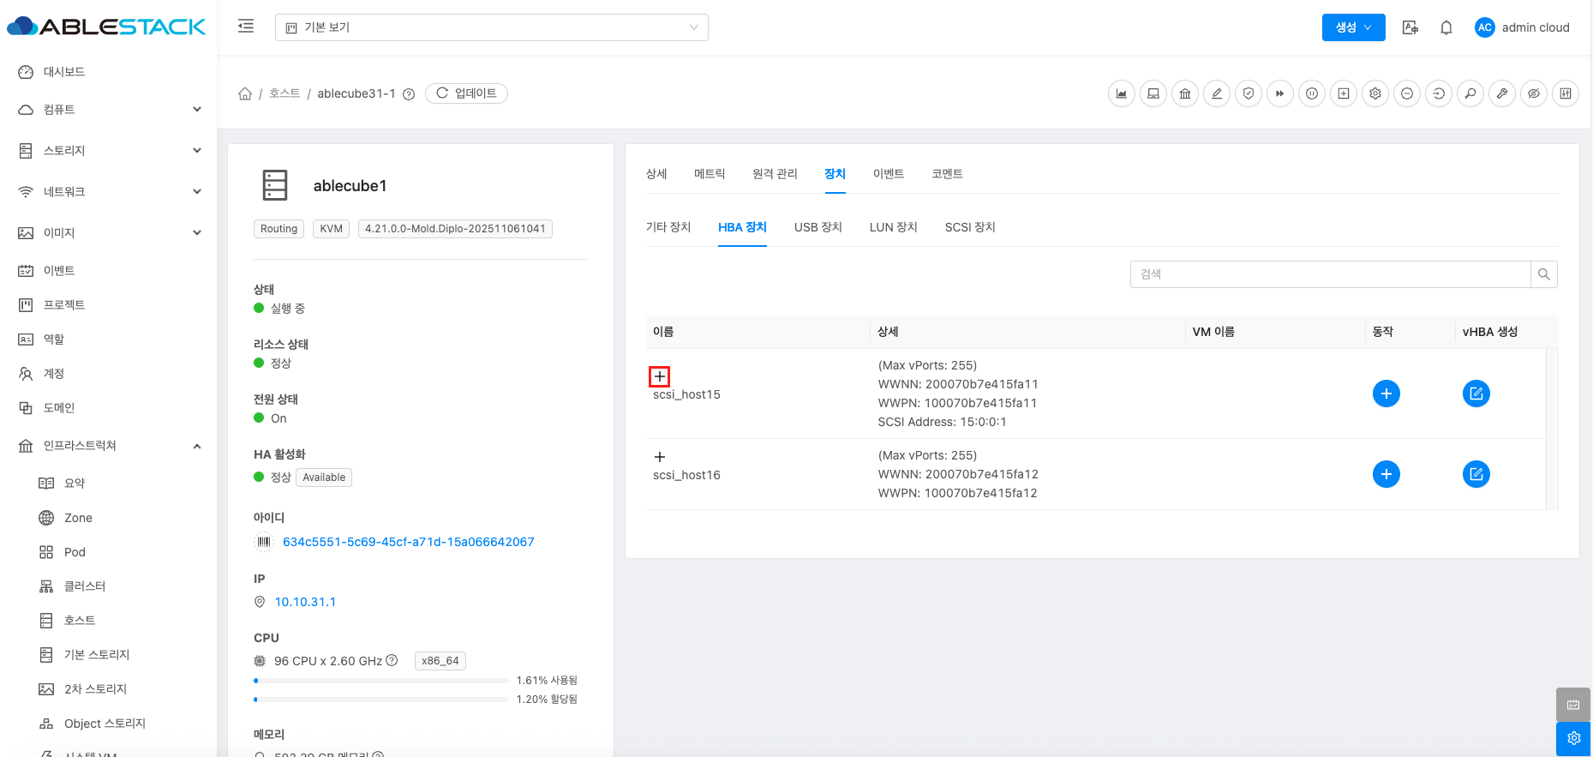This screenshot has width=1593, height=757.
Task: Click the pause icon in host toolbar
Action: 1312,93
